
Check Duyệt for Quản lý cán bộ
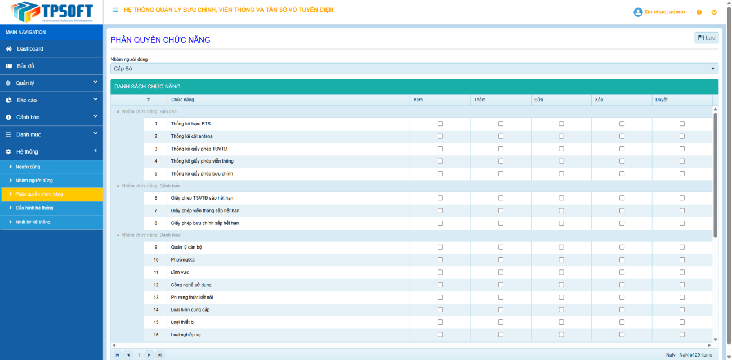click(682, 247)
